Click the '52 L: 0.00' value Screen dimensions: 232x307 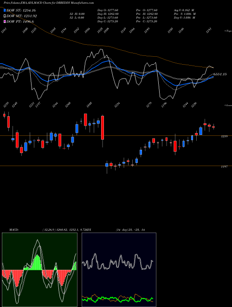coord(77,18)
